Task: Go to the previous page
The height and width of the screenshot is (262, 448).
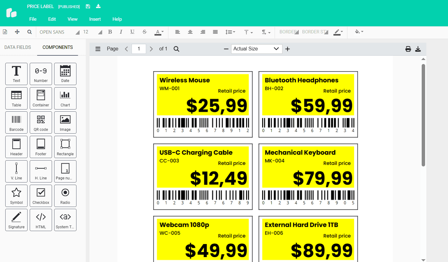Action: 126,49
